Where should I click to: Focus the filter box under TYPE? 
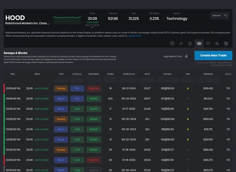[x=61, y=80]
